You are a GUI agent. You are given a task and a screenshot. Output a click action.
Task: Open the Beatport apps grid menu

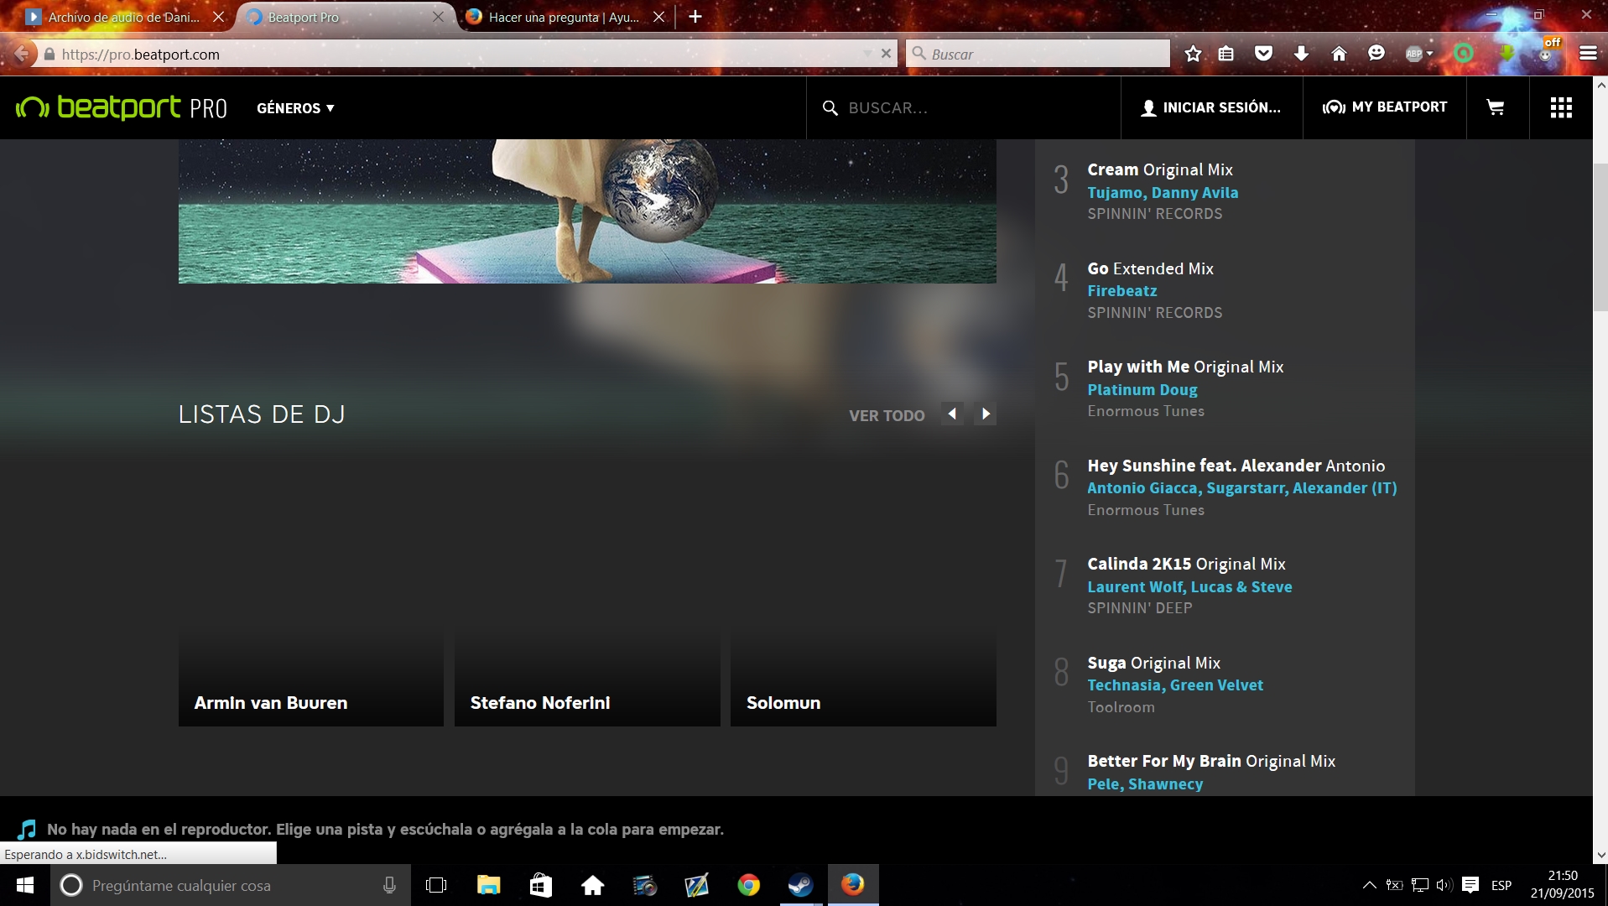coord(1561,107)
